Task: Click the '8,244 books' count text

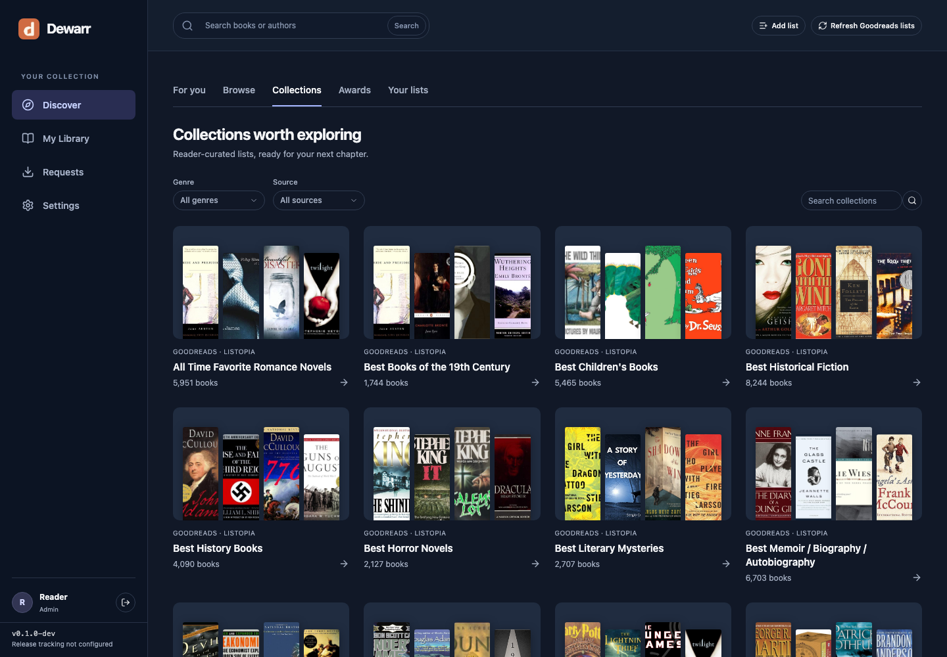Action: coord(769,383)
